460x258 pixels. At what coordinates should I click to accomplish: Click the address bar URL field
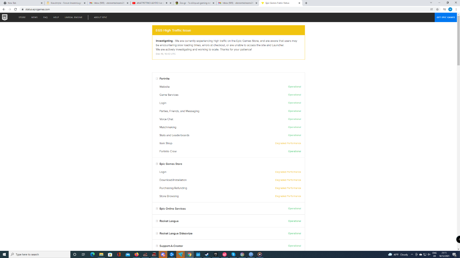pos(224,9)
